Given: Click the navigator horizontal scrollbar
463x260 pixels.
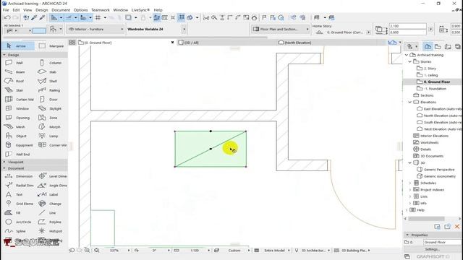Looking at the screenshot, I should click(x=426, y=219).
